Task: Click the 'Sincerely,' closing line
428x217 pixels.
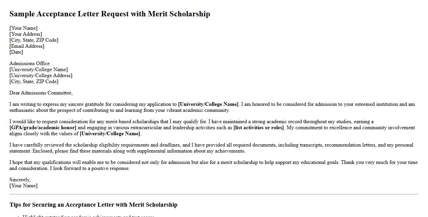Action: click(20, 180)
